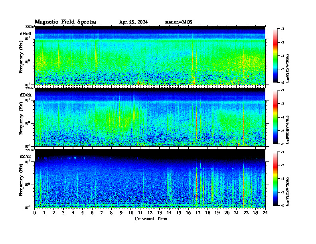Click the hour tick label "3" on time axis
This screenshot has width=316, height=244.
[63, 213]
